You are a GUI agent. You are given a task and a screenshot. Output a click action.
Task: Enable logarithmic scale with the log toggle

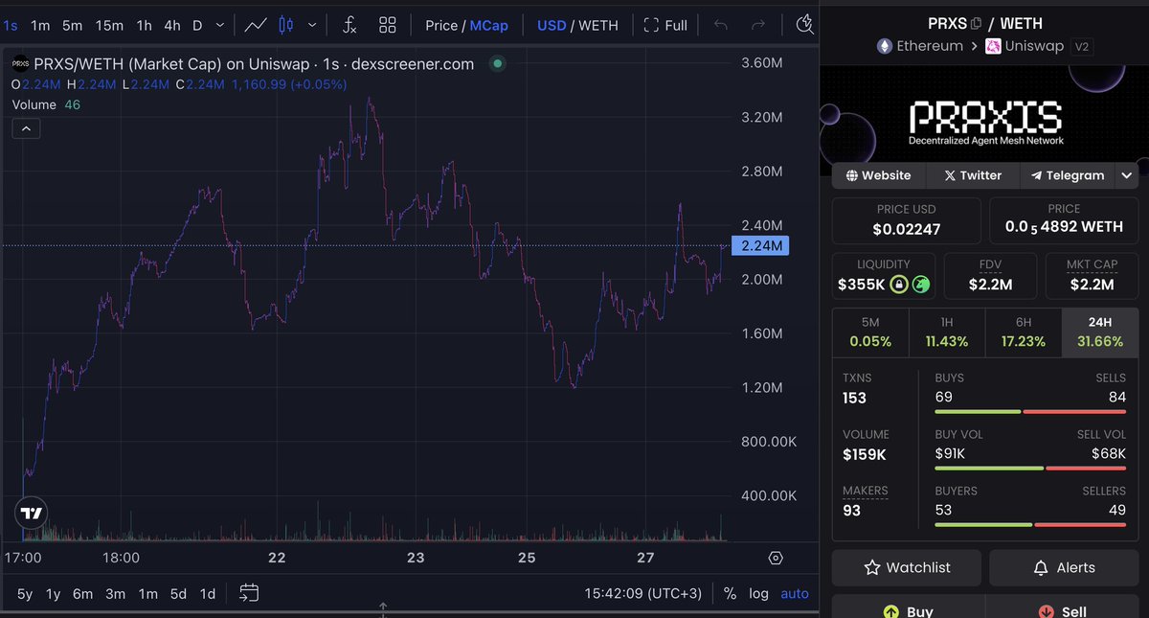tap(758, 593)
